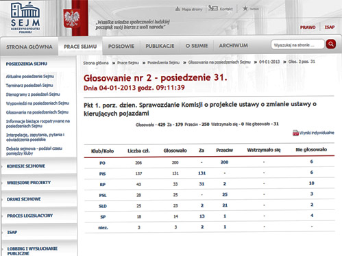Click SLD's 21 Przeciw votes
The width and height of the screenshot is (342, 256).
tap(225, 205)
